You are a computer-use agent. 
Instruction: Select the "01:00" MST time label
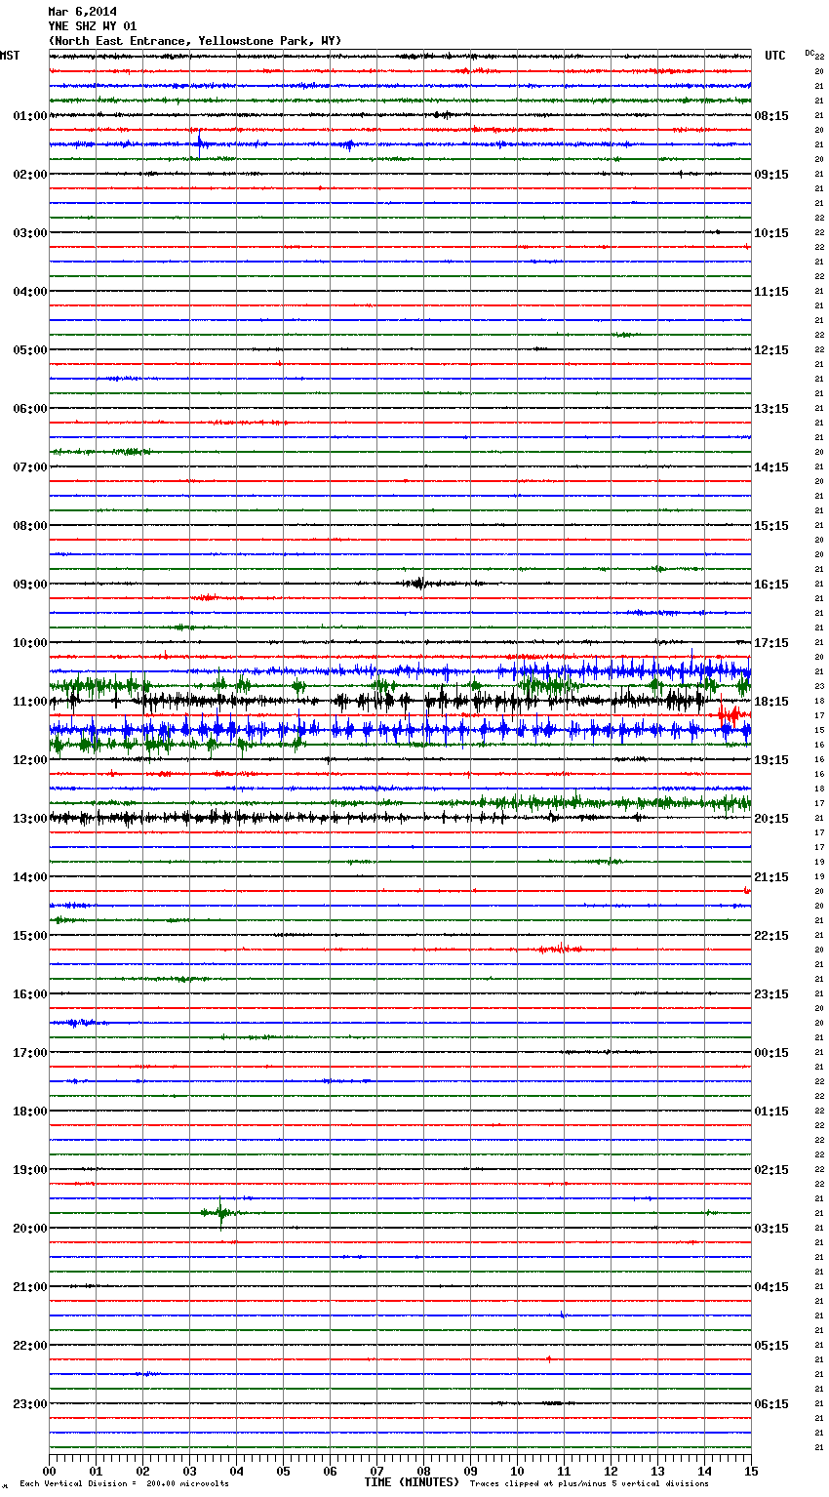click(30, 116)
